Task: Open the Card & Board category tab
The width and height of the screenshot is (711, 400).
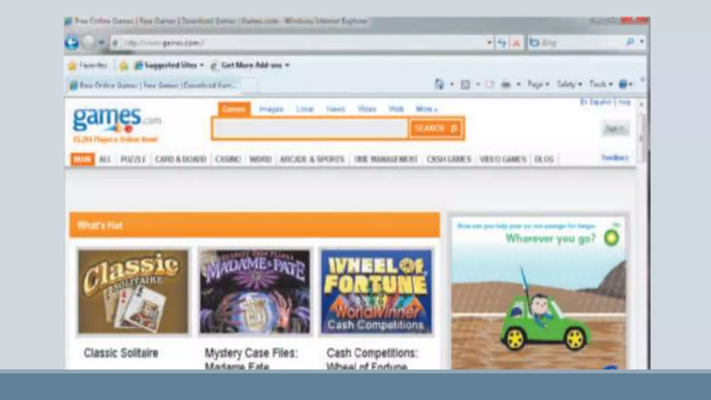Action: (181, 159)
